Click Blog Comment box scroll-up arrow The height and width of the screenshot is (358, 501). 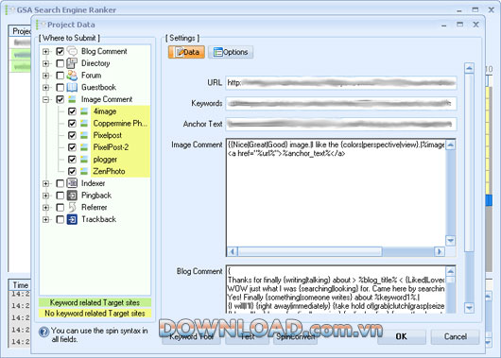click(x=450, y=272)
